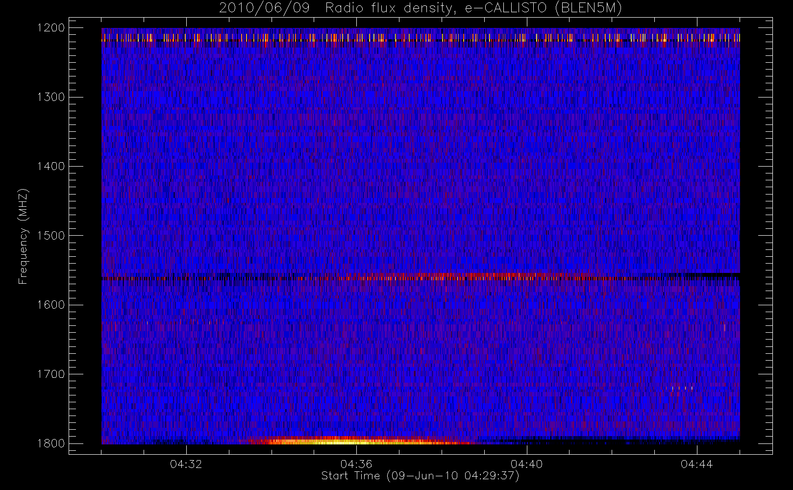Viewport: 793px width, 490px height.
Task: Select the '1700' frequency axis label
Action: (51, 374)
